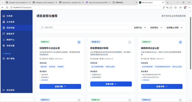Click 退出登录 logout button
The width and height of the screenshot is (192, 102).
coord(16,90)
